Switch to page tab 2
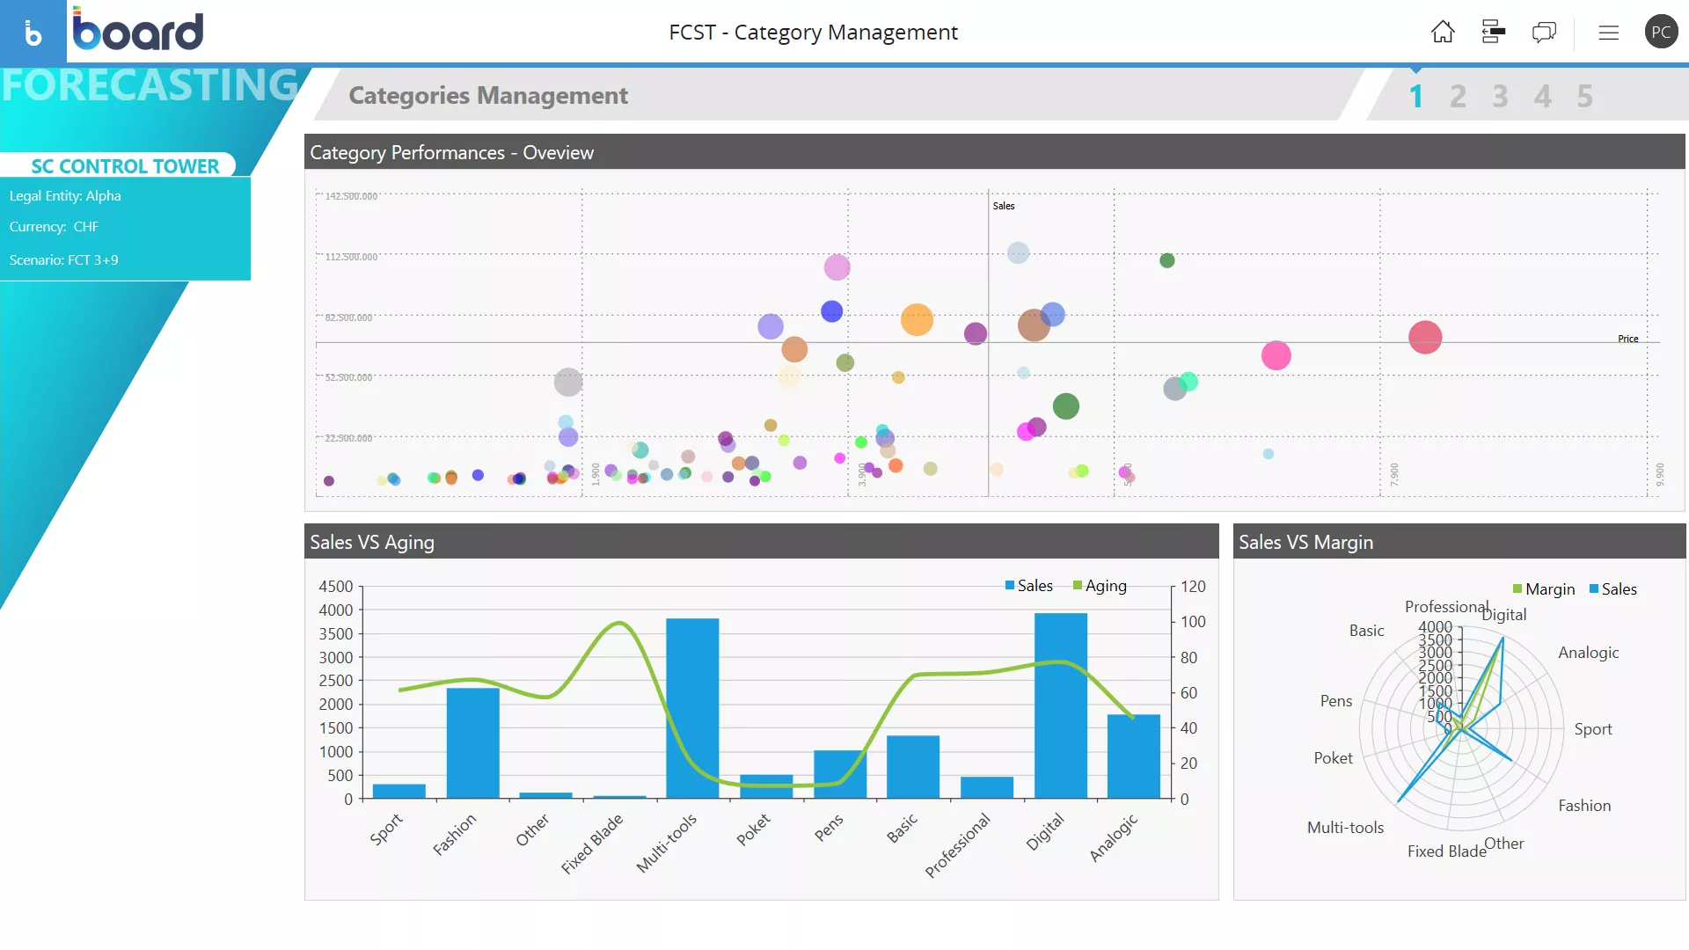 [x=1458, y=96]
